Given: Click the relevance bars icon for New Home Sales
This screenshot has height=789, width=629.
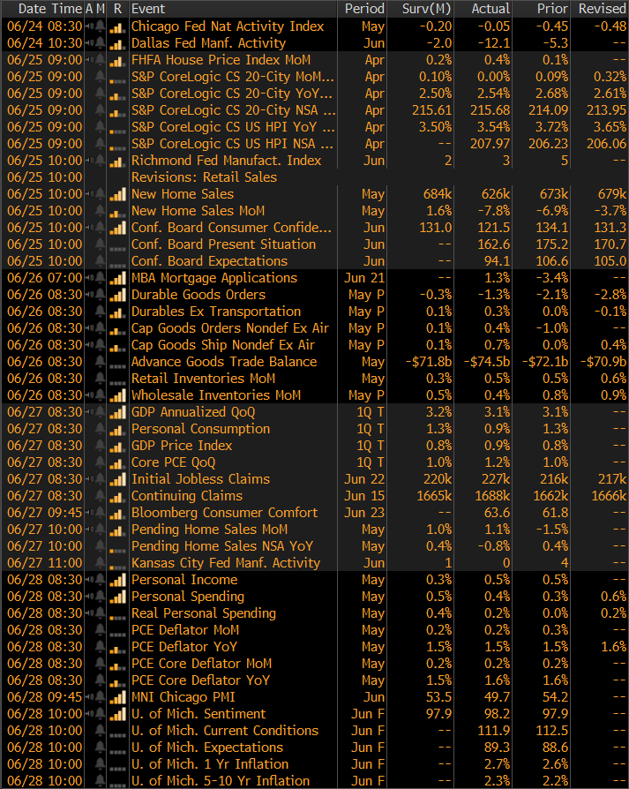Looking at the screenshot, I should pos(117,194).
